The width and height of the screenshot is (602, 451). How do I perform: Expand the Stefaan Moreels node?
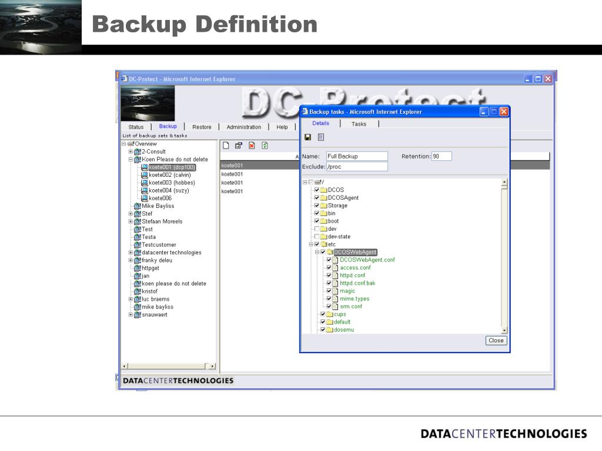point(131,221)
